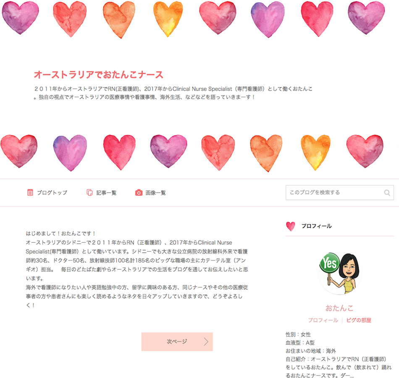Click the おたんこ username link

(339, 308)
